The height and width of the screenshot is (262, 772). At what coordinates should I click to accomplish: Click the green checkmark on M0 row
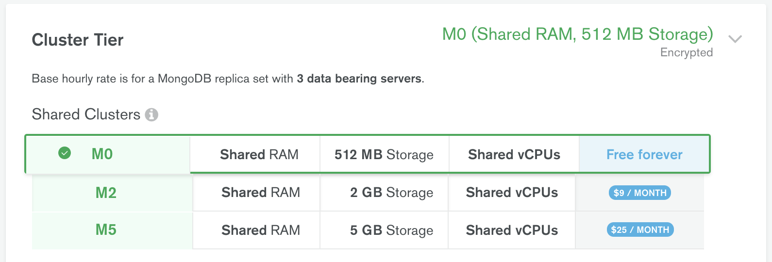65,153
